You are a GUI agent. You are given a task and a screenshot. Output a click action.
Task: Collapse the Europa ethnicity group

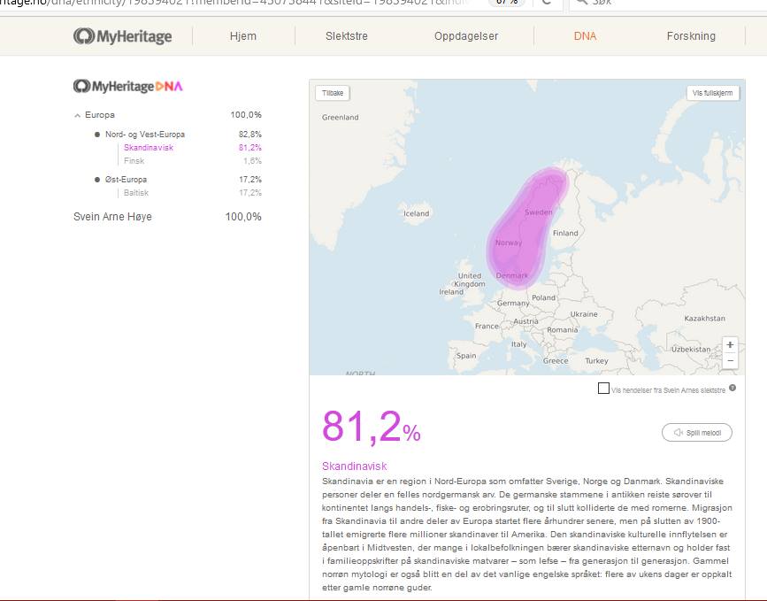point(78,115)
